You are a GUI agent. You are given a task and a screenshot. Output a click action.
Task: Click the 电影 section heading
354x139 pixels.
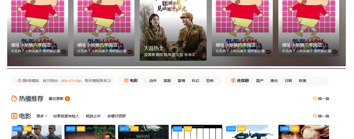coord(25,116)
